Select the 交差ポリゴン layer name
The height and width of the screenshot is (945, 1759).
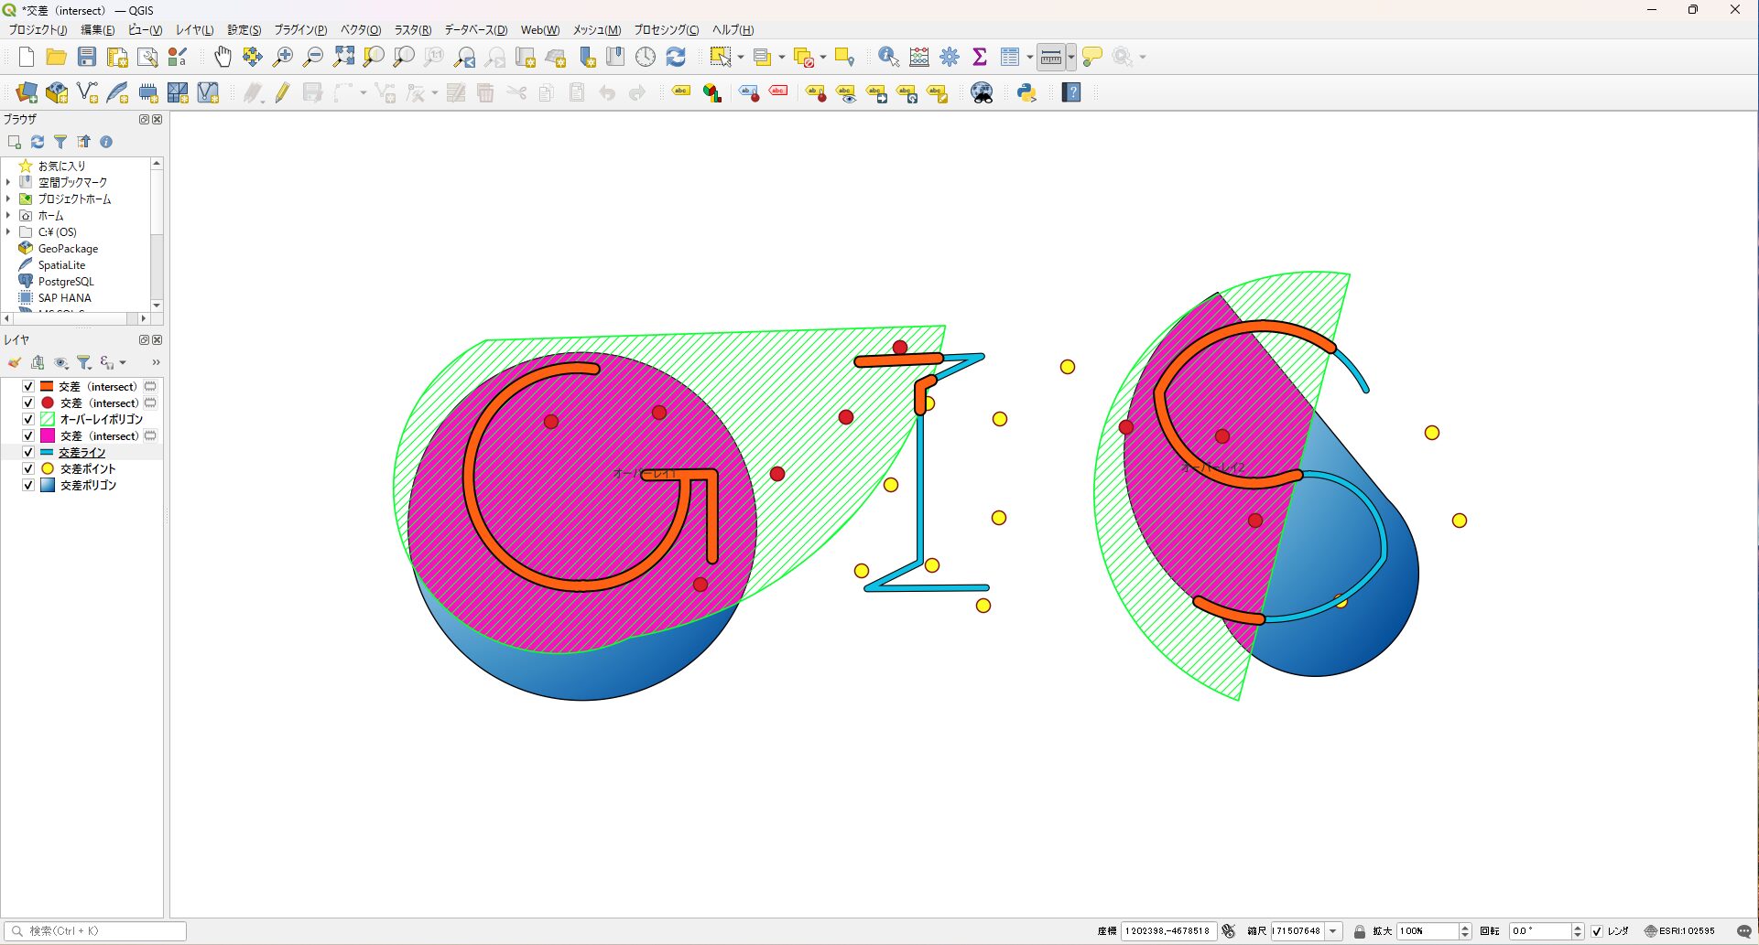click(88, 485)
